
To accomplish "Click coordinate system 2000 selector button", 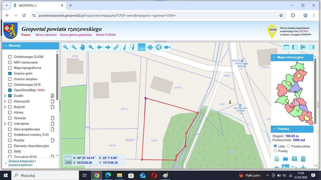I will (68, 163).
